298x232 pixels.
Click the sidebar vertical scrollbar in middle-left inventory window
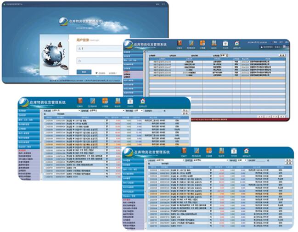(x=41, y=145)
